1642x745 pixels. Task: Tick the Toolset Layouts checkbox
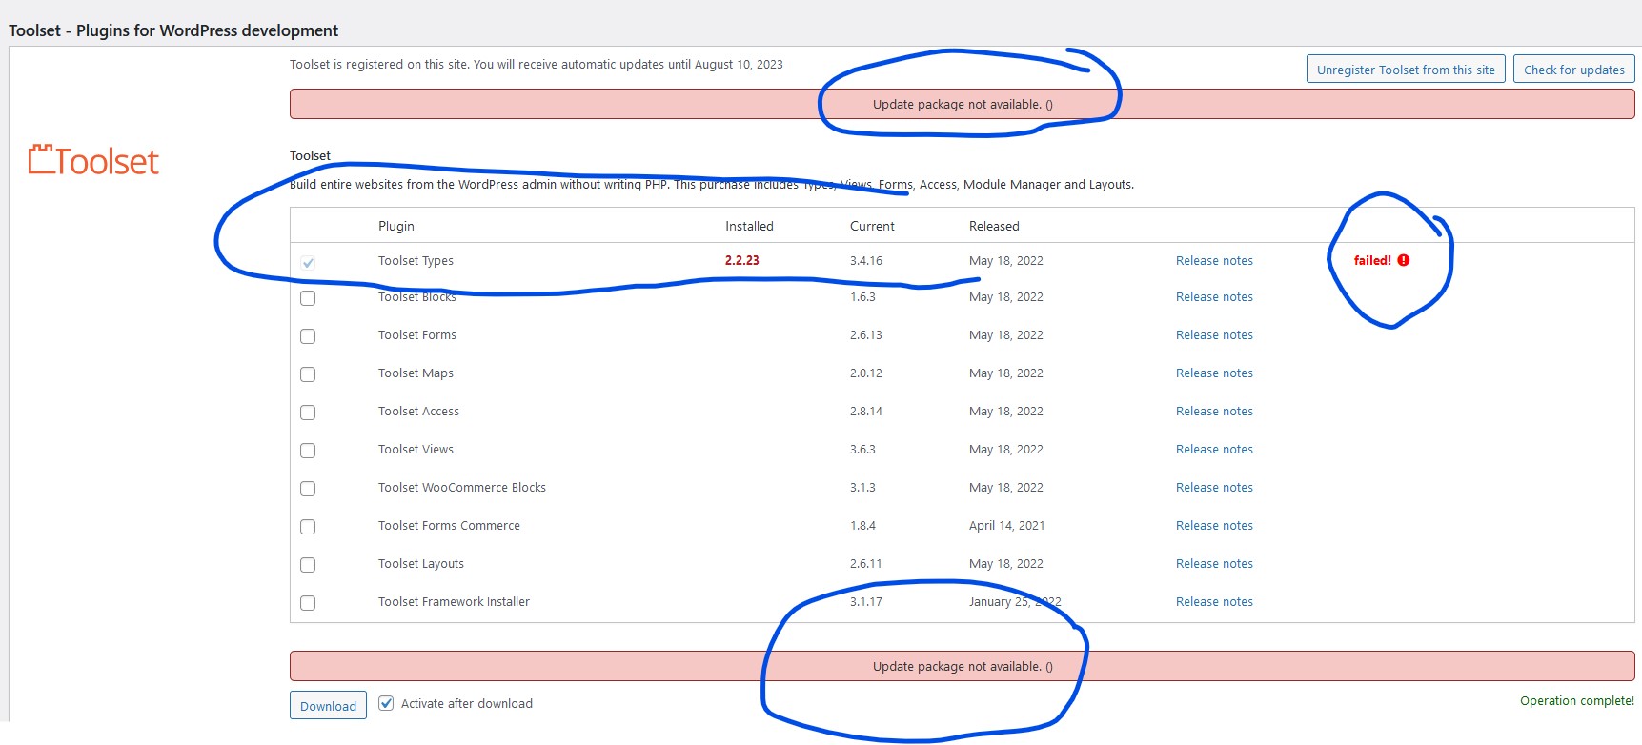point(308,565)
